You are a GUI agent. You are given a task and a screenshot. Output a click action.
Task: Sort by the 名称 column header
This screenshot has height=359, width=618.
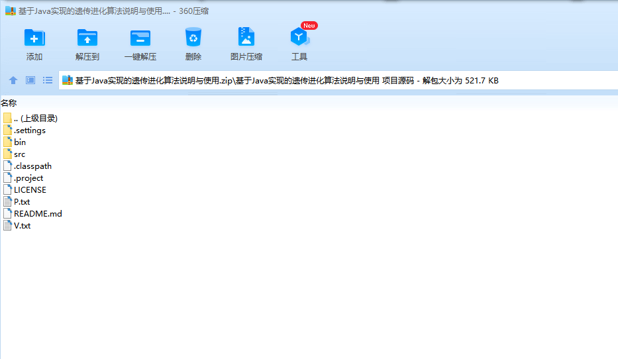(9, 103)
